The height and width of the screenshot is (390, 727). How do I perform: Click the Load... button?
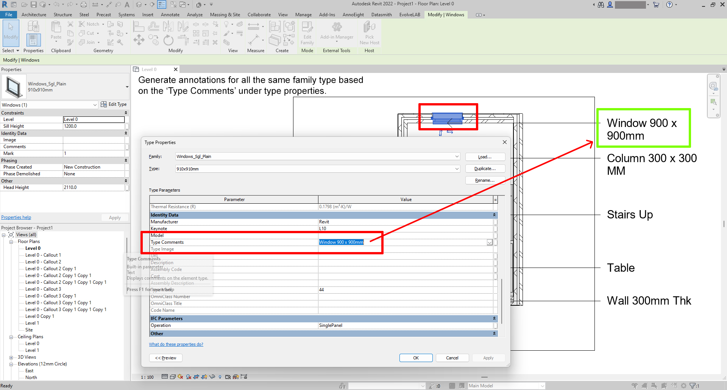pyautogui.click(x=485, y=157)
